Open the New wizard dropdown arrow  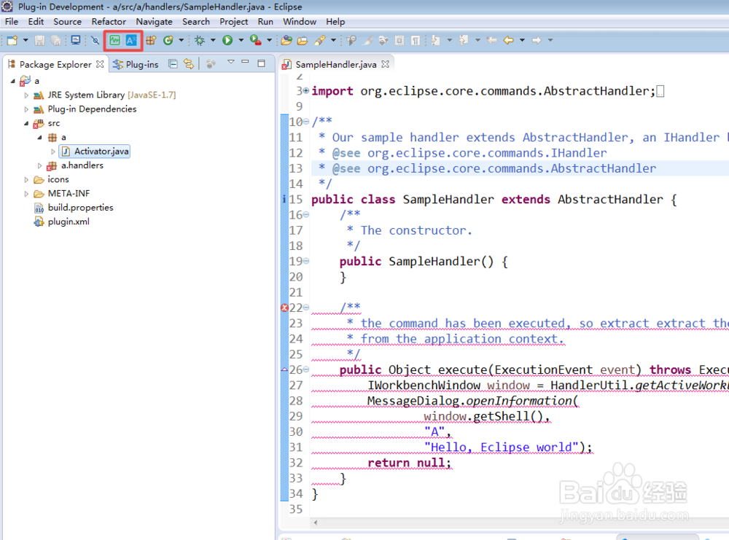(26, 40)
